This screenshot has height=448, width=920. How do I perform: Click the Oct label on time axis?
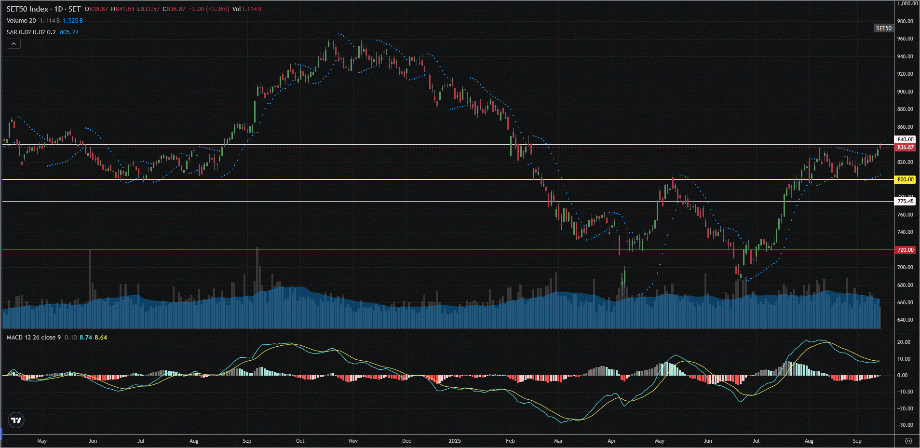pos(300,441)
